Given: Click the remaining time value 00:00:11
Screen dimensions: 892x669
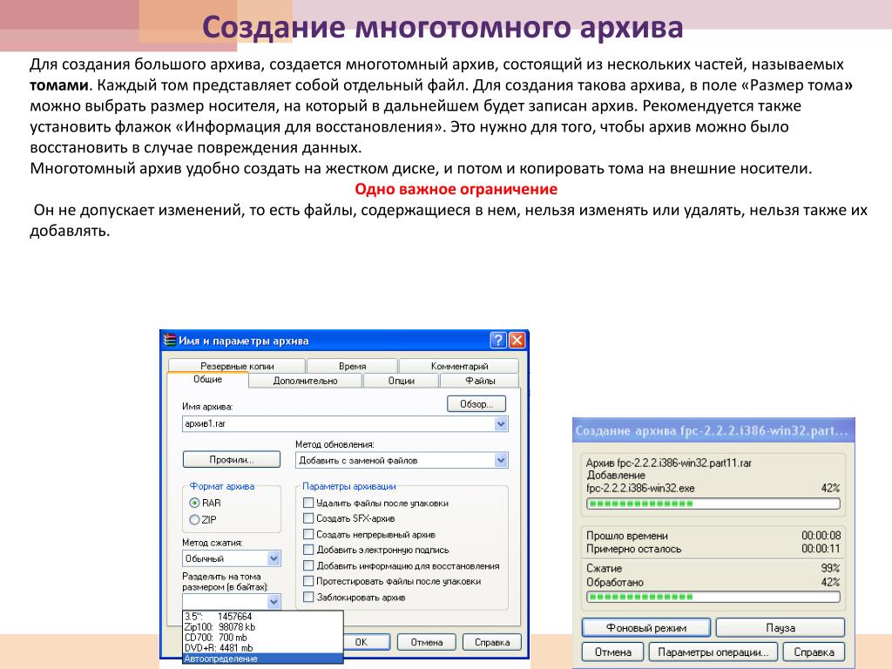Looking at the screenshot, I should 821,549.
